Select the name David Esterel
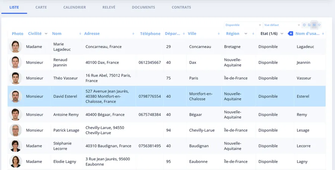This screenshot has width=335, height=170. pyautogui.click(x=65, y=96)
